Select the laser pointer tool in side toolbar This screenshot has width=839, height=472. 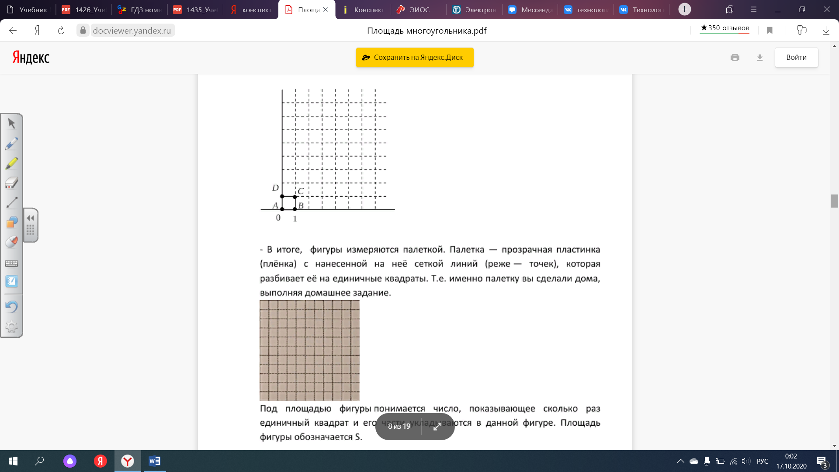pos(12,242)
